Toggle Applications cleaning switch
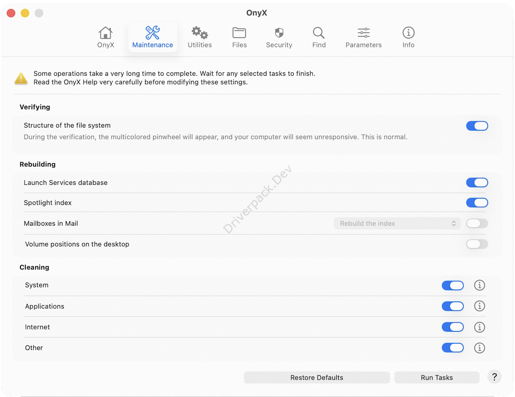Viewport: 515px width, 397px height. [453, 306]
